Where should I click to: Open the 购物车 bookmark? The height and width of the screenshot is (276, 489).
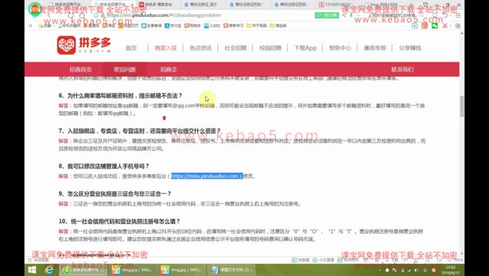(192, 25)
